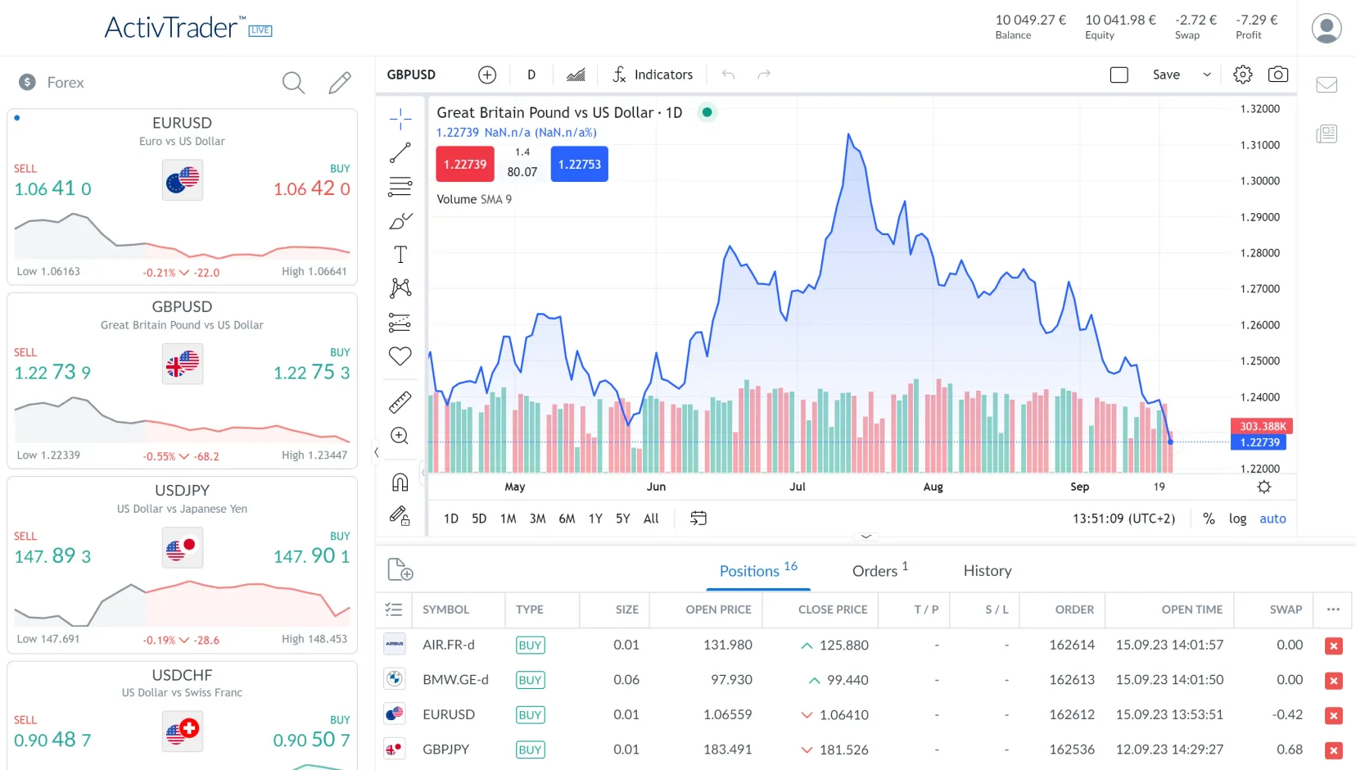Activate the zoom in tool
Screen dimensions: 1356x770
400,436
